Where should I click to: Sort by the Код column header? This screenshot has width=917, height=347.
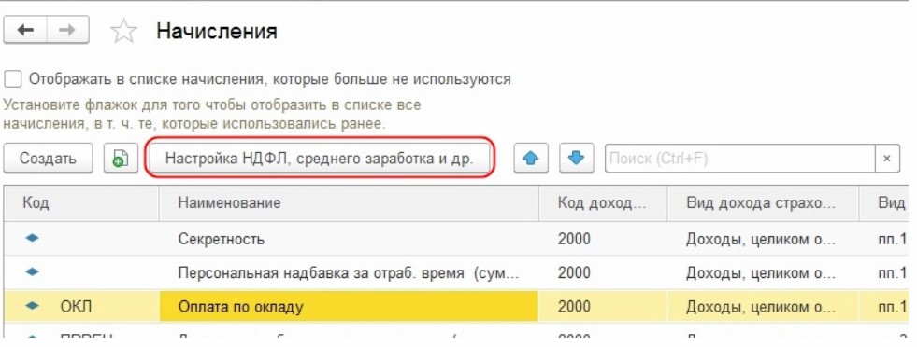(82, 202)
